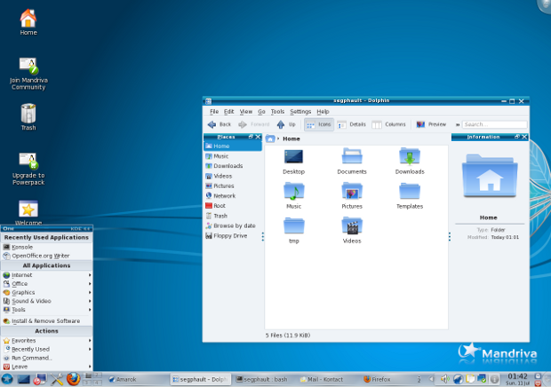Switch to segphault : bash taskbar window
The width and height of the screenshot is (551, 387).
click(x=264, y=379)
